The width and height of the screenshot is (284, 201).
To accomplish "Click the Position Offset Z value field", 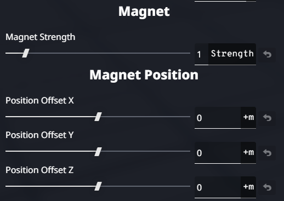I will (218, 187).
